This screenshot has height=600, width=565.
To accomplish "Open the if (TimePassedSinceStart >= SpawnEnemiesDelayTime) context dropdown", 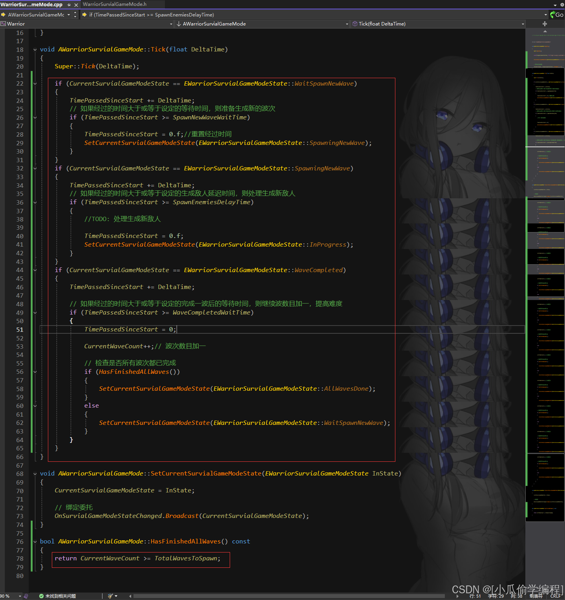I will [545, 15].
